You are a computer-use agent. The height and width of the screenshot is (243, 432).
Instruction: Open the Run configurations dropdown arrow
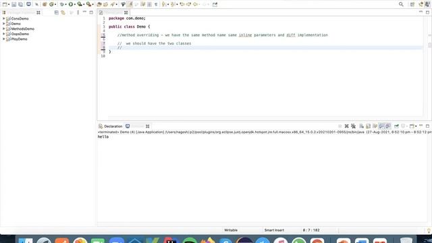[x=75, y=5]
